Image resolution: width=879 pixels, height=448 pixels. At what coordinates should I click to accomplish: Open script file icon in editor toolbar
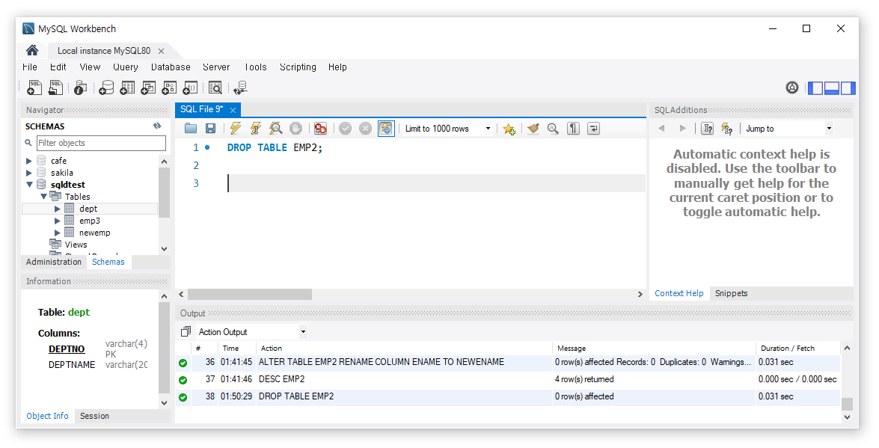191,129
